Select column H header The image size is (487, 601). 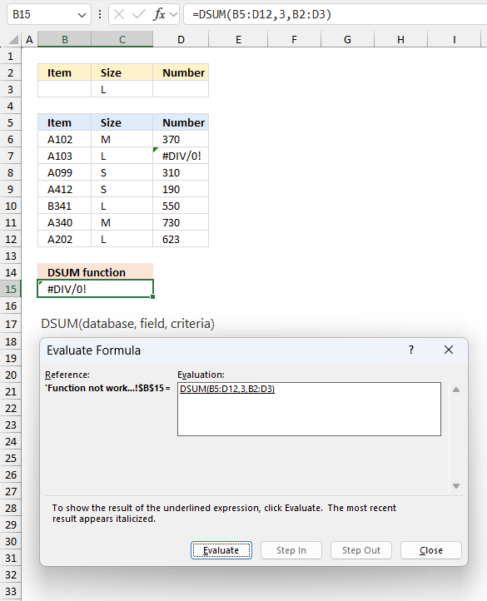click(400, 39)
